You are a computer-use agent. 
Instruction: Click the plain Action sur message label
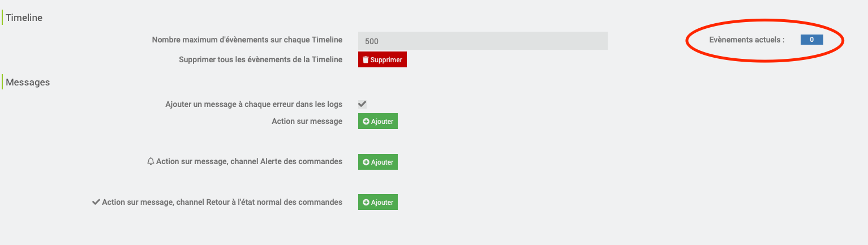click(x=307, y=121)
